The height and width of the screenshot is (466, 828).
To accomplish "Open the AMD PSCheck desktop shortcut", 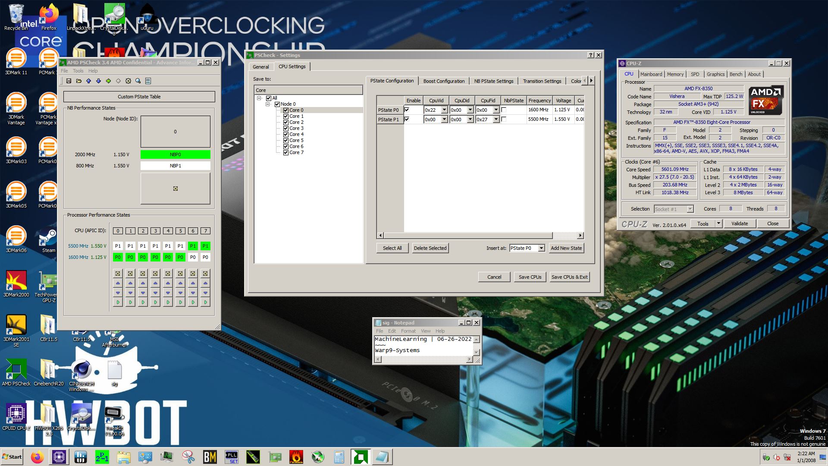I will [x=16, y=372].
